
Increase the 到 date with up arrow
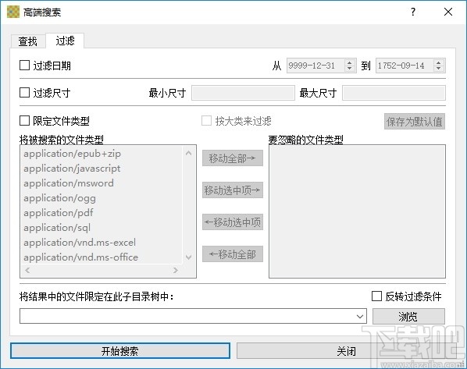tap(438, 62)
